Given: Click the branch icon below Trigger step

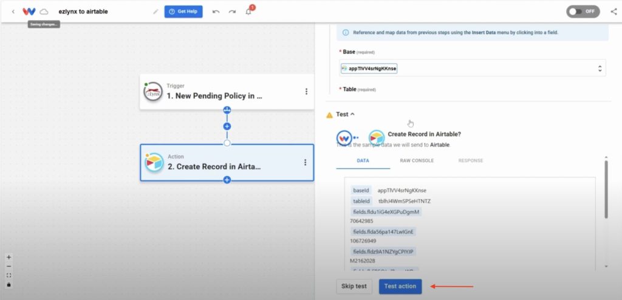Looking at the screenshot, I should click(x=227, y=110).
